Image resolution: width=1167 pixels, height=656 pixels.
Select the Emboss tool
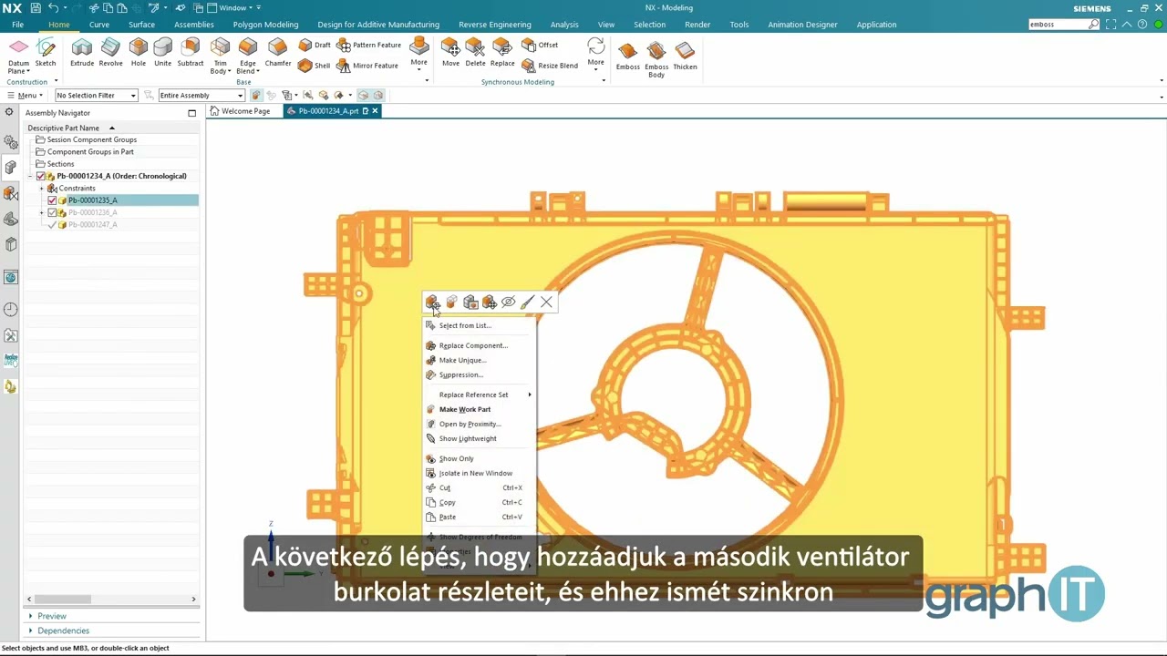tap(628, 56)
